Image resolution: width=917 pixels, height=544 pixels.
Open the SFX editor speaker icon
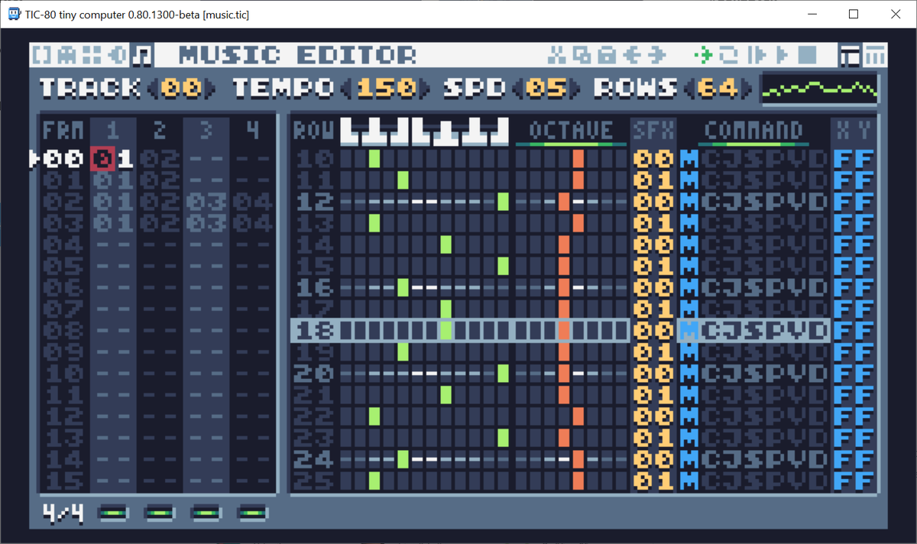click(117, 55)
